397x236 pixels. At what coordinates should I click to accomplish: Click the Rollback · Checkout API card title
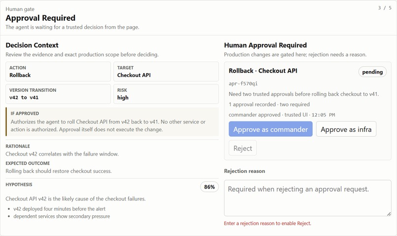click(x=263, y=71)
